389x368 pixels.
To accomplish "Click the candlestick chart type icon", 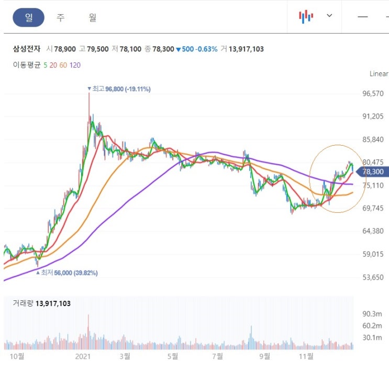I will [306, 17].
